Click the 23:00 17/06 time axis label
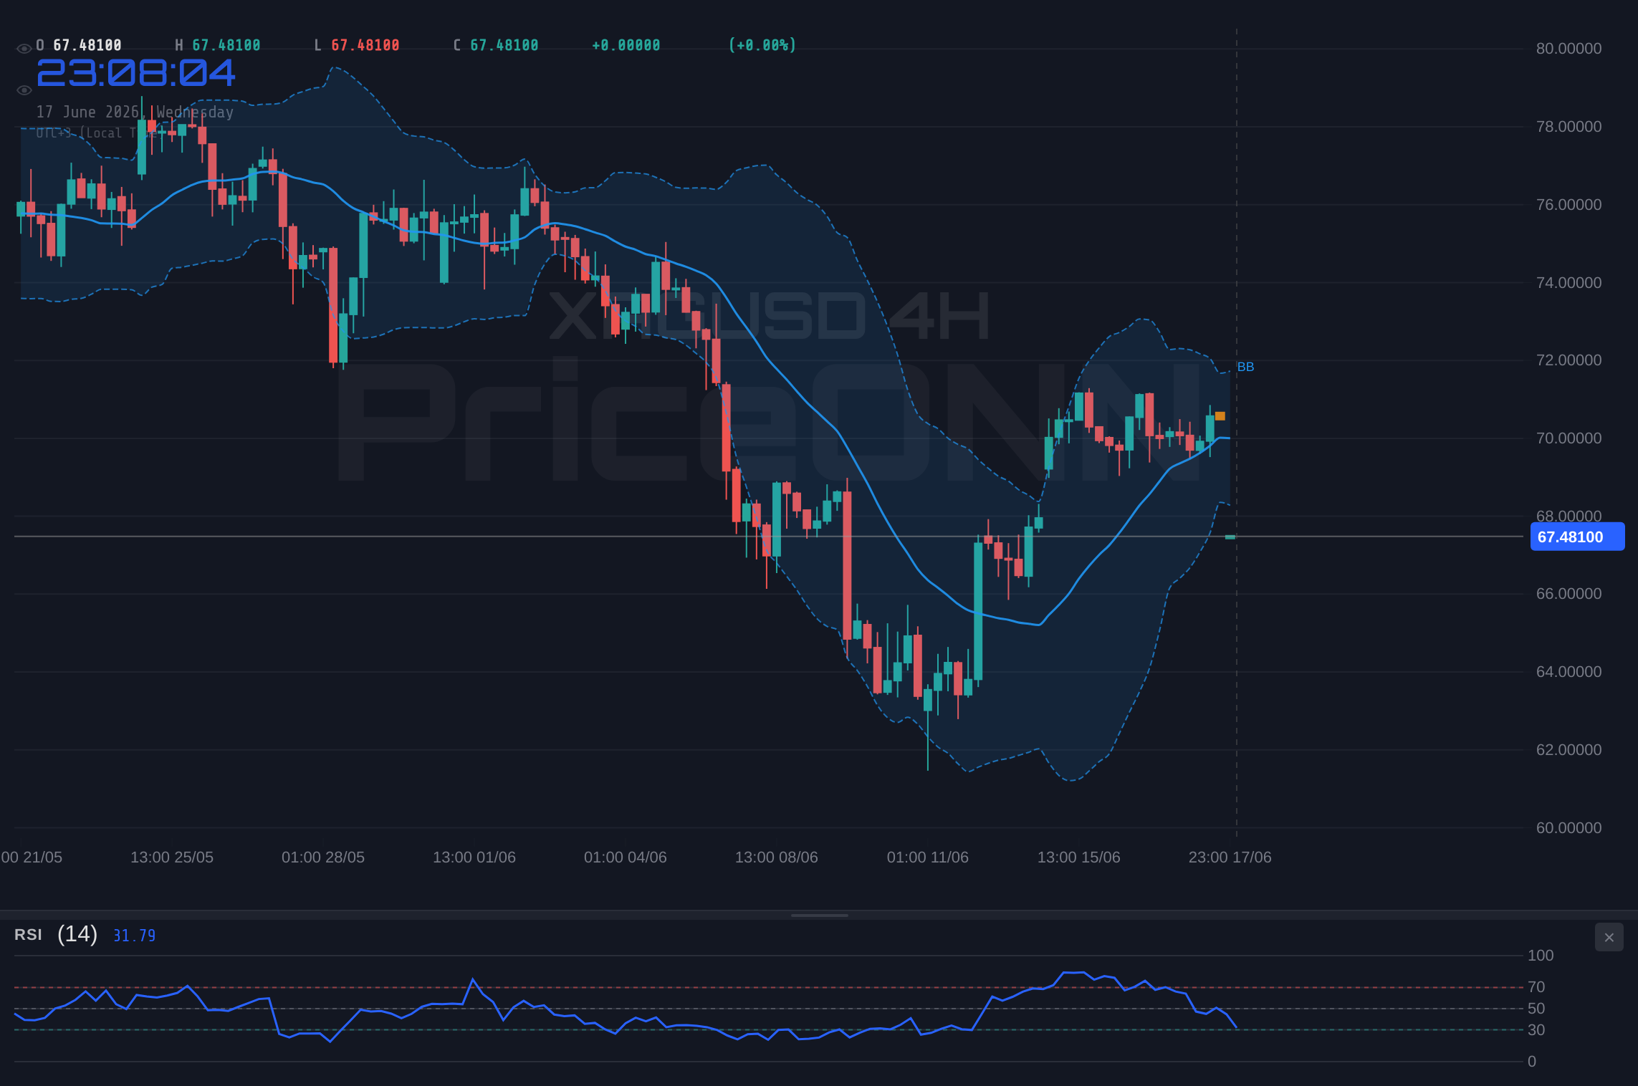 coord(1230,857)
